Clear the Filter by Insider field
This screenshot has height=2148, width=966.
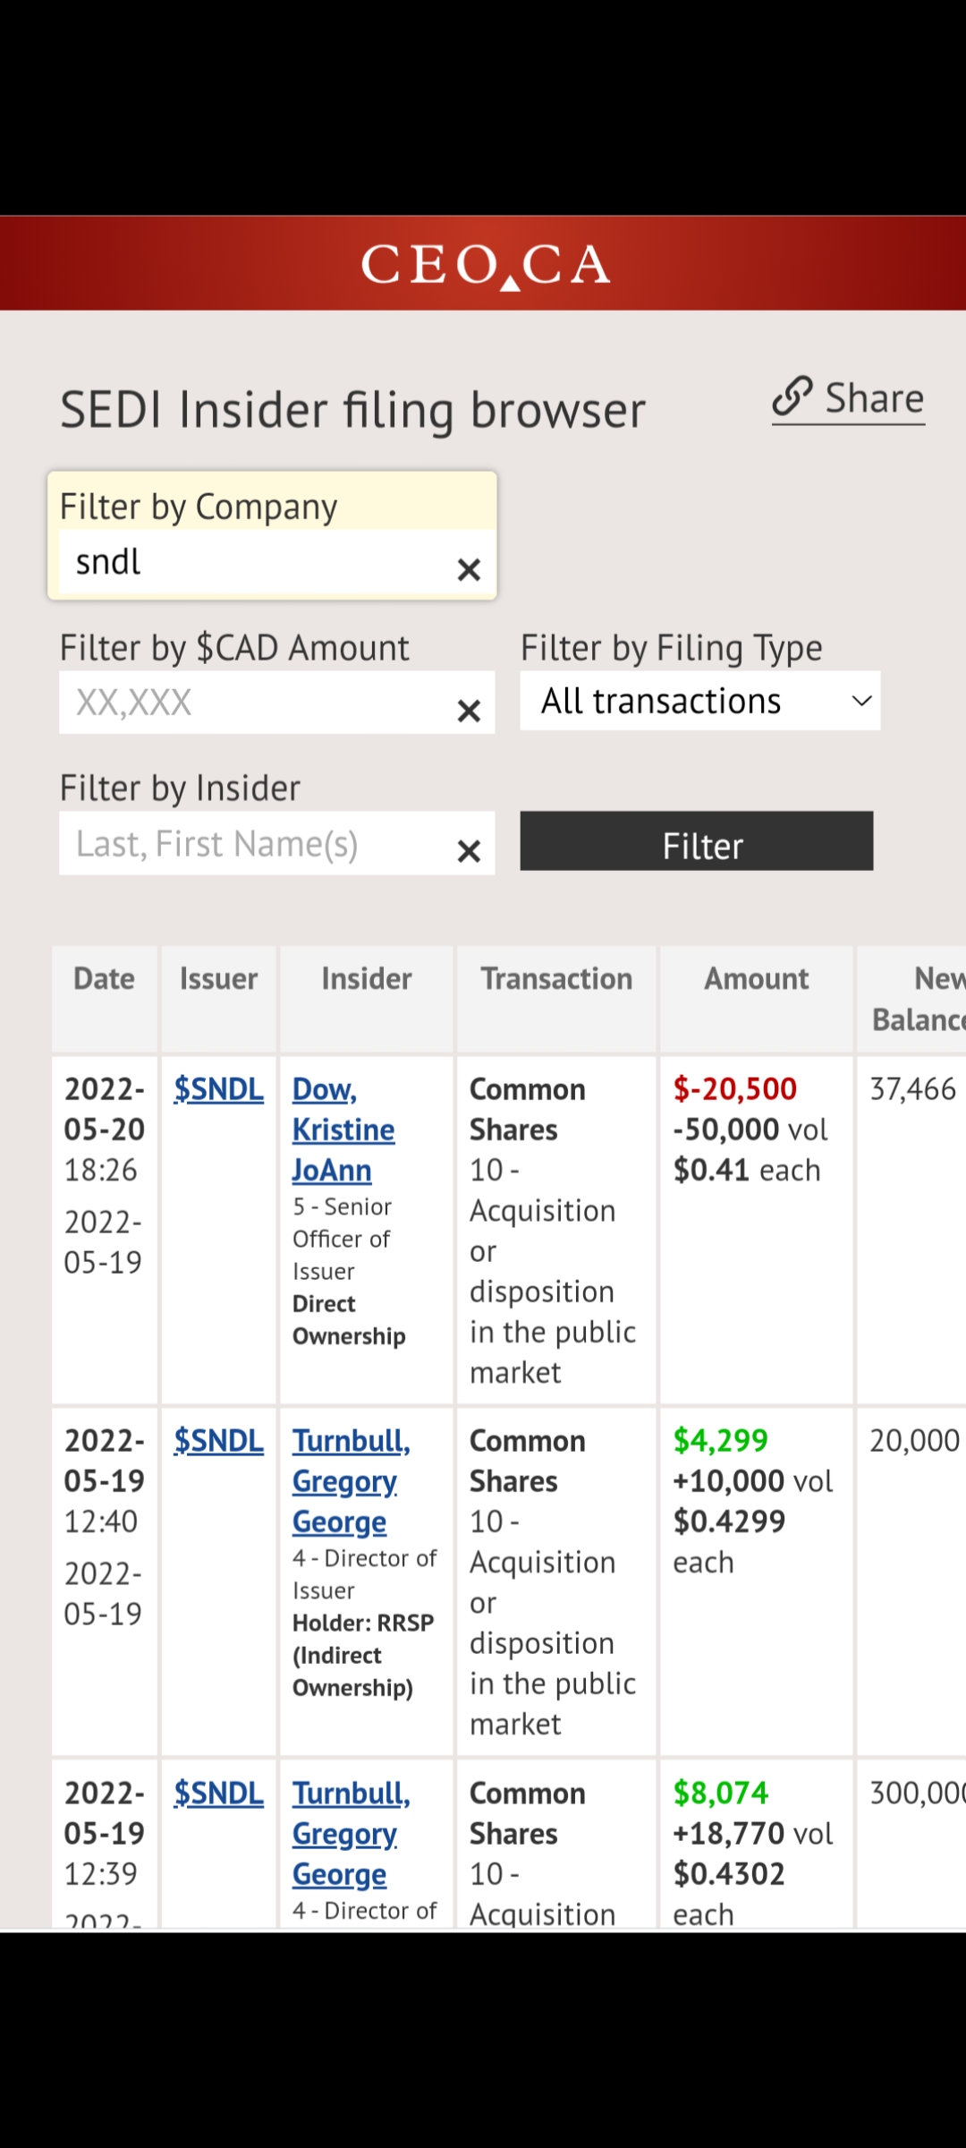pos(469,850)
